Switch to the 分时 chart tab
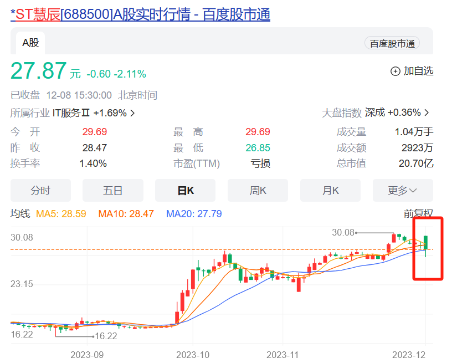Viewport: 457px width, 363px height. coord(40,191)
